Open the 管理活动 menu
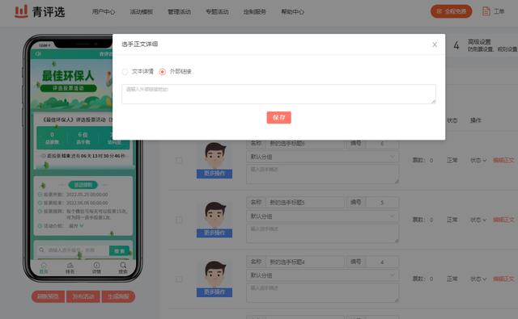The height and width of the screenshot is (319, 518). (x=180, y=12)
